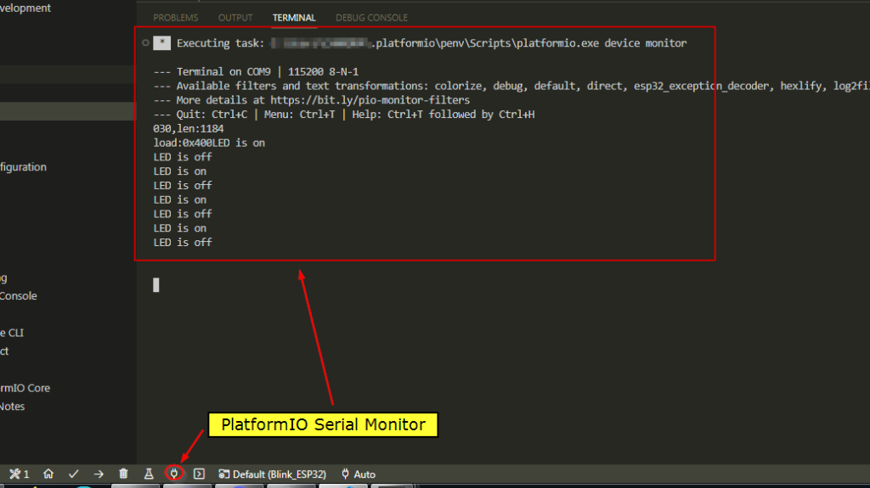The image size is (870, 488).
Task: Open the OUTPUT tab
Action: click(x=235, y=17)
